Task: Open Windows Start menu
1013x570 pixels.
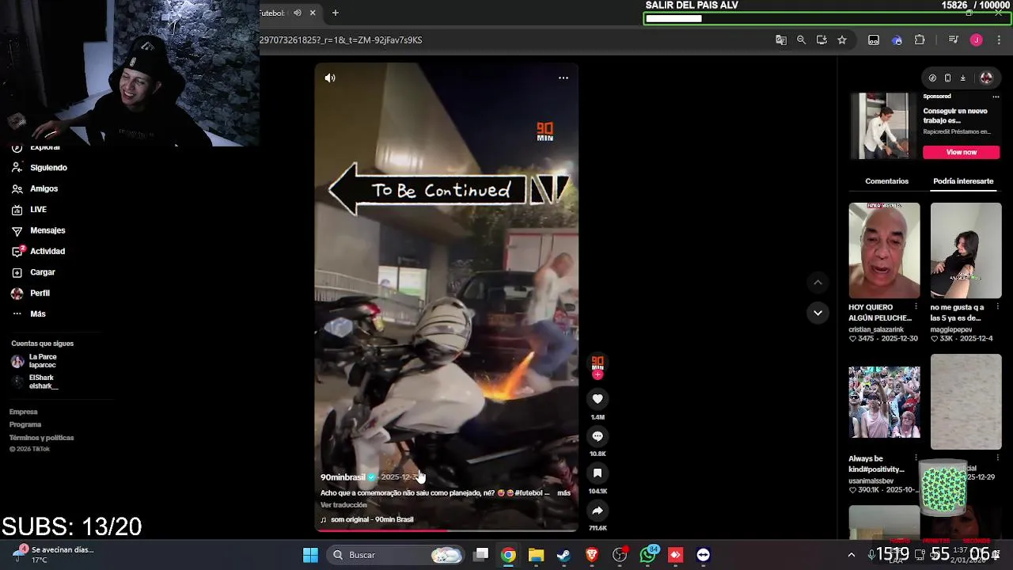Action: [x=310, y=555]
